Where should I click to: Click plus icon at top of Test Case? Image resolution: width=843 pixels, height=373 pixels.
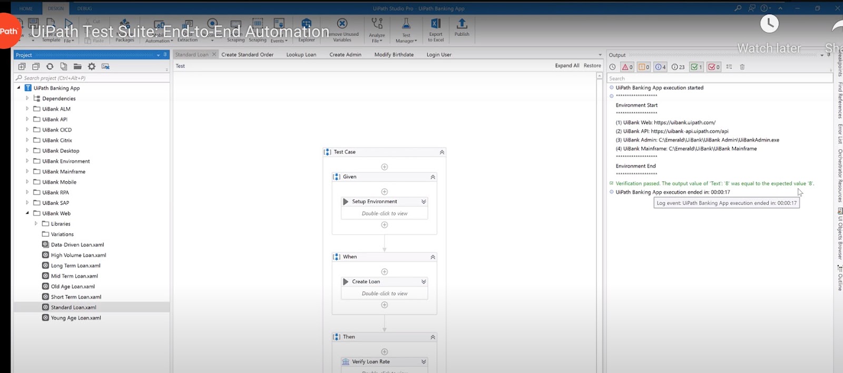point(385,167)
